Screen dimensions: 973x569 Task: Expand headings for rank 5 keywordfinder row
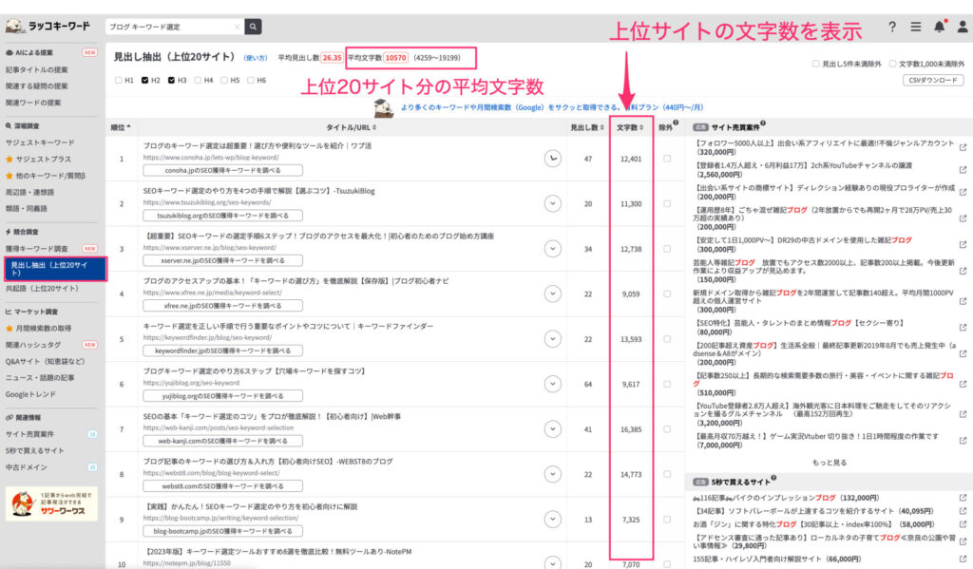552,339
